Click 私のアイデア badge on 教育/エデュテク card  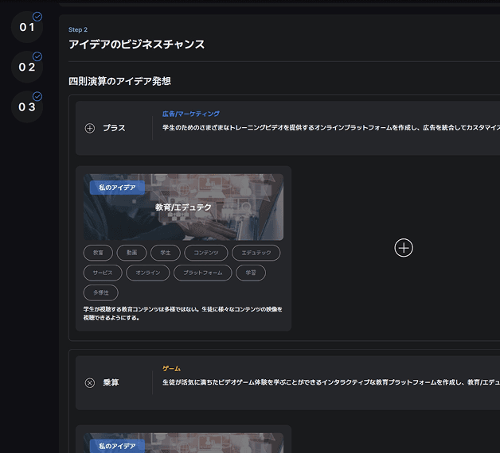click(x=117, y=188)
